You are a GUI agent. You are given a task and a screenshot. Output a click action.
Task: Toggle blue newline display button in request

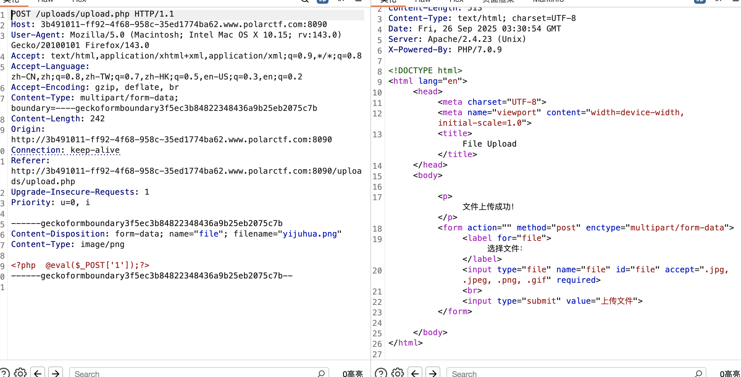(322, 1)
